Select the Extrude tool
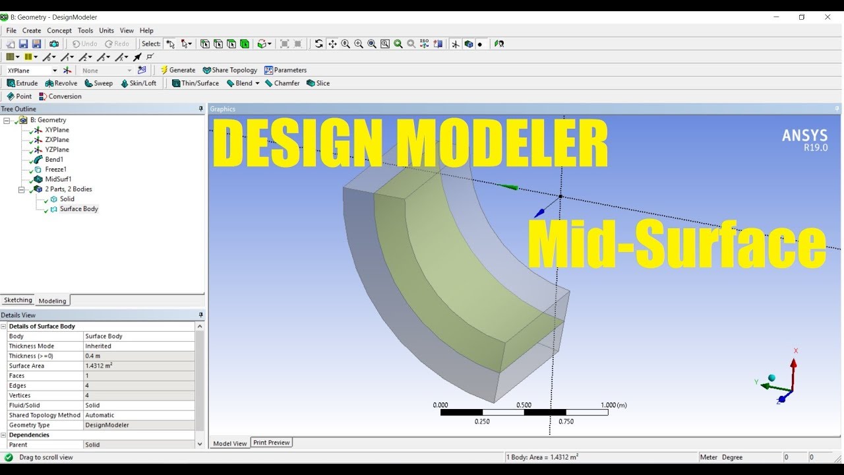Viewport: 844px width, 475px height. [x=22, y=83]
